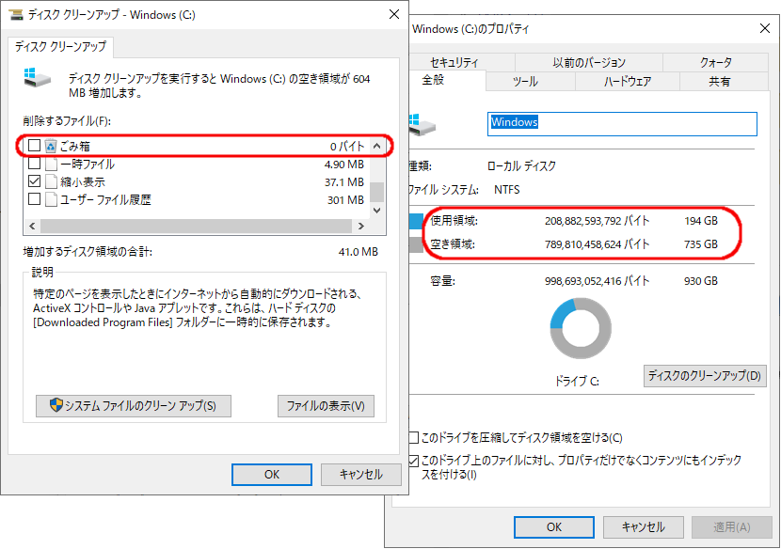Enable compress this drive checkbox
Viewport: 781px width, 549px height.
[413, 437]
